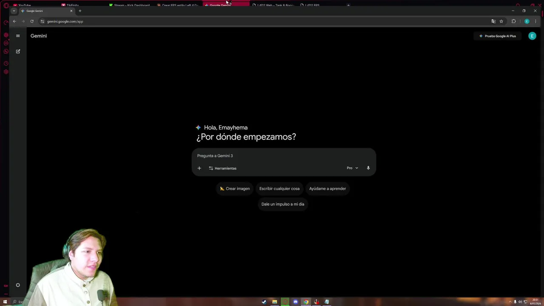
Task: Open Messenger in the Opera sidebar
Action: [6, 43]
